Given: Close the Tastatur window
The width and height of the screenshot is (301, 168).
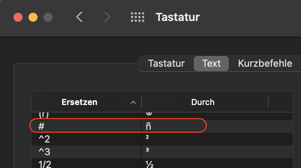Looking at the screenshot, I should [x=18, y=17].
